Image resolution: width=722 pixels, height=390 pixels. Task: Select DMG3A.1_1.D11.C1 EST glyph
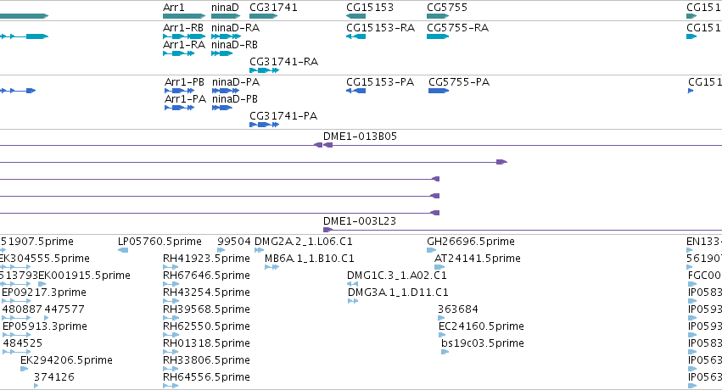(353, 301)
